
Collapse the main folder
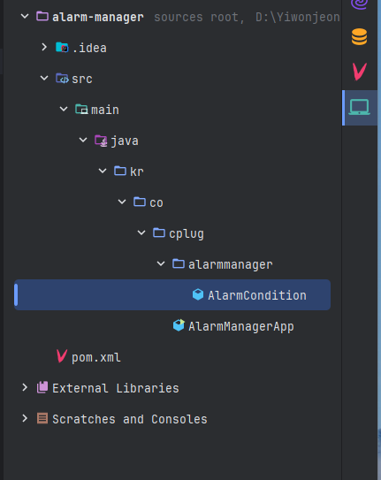click(64, 109)
